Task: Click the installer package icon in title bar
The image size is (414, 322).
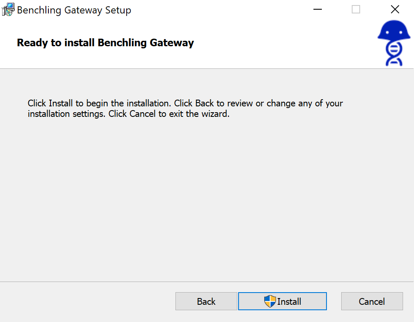Action: (8, 9)
